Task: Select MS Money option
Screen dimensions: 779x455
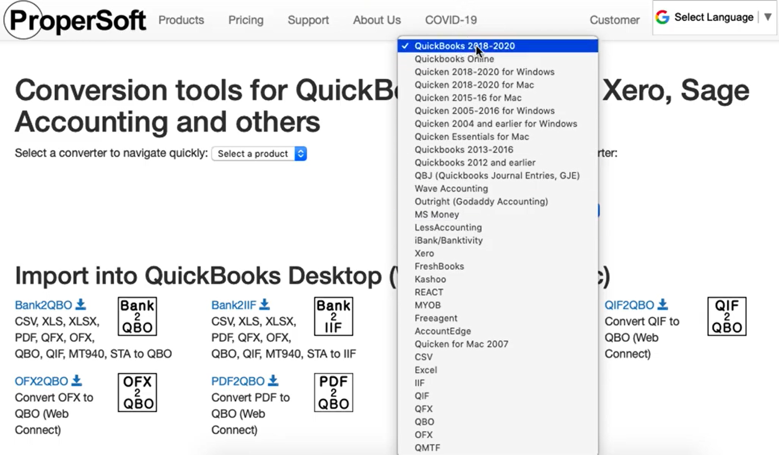Action: click(498, 215)
